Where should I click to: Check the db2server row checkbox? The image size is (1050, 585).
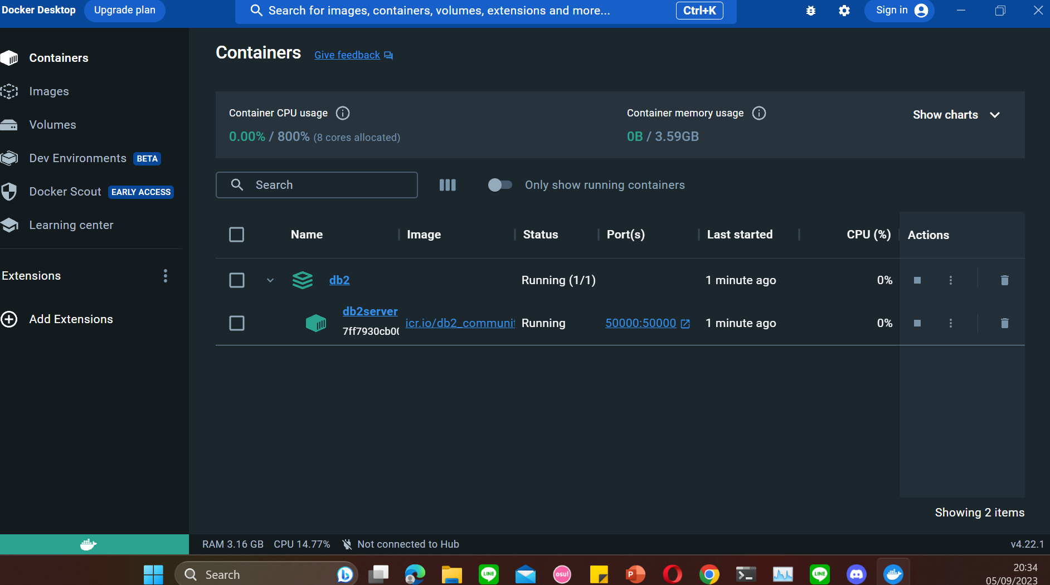(x=237, y=323)
